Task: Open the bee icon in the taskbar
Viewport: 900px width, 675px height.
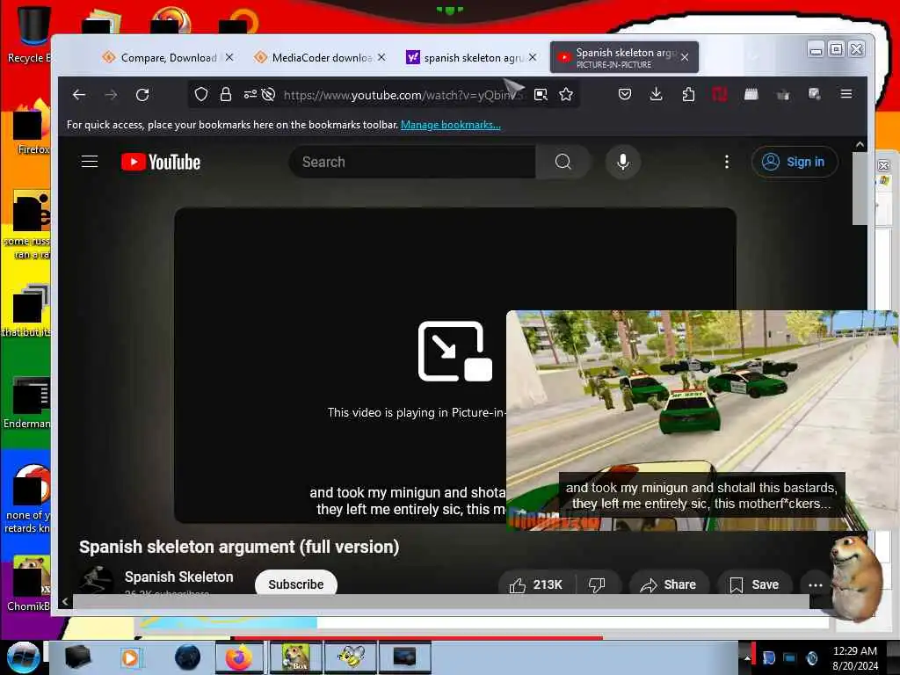Action: [x=351, y=657]
